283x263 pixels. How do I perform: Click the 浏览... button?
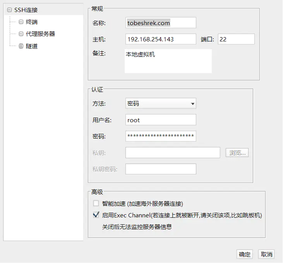(x=237, y=153)
